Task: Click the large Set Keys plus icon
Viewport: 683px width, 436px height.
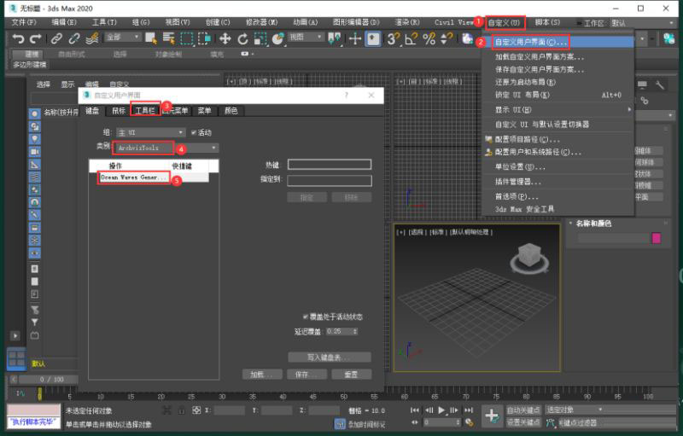Action: point(492,416)
